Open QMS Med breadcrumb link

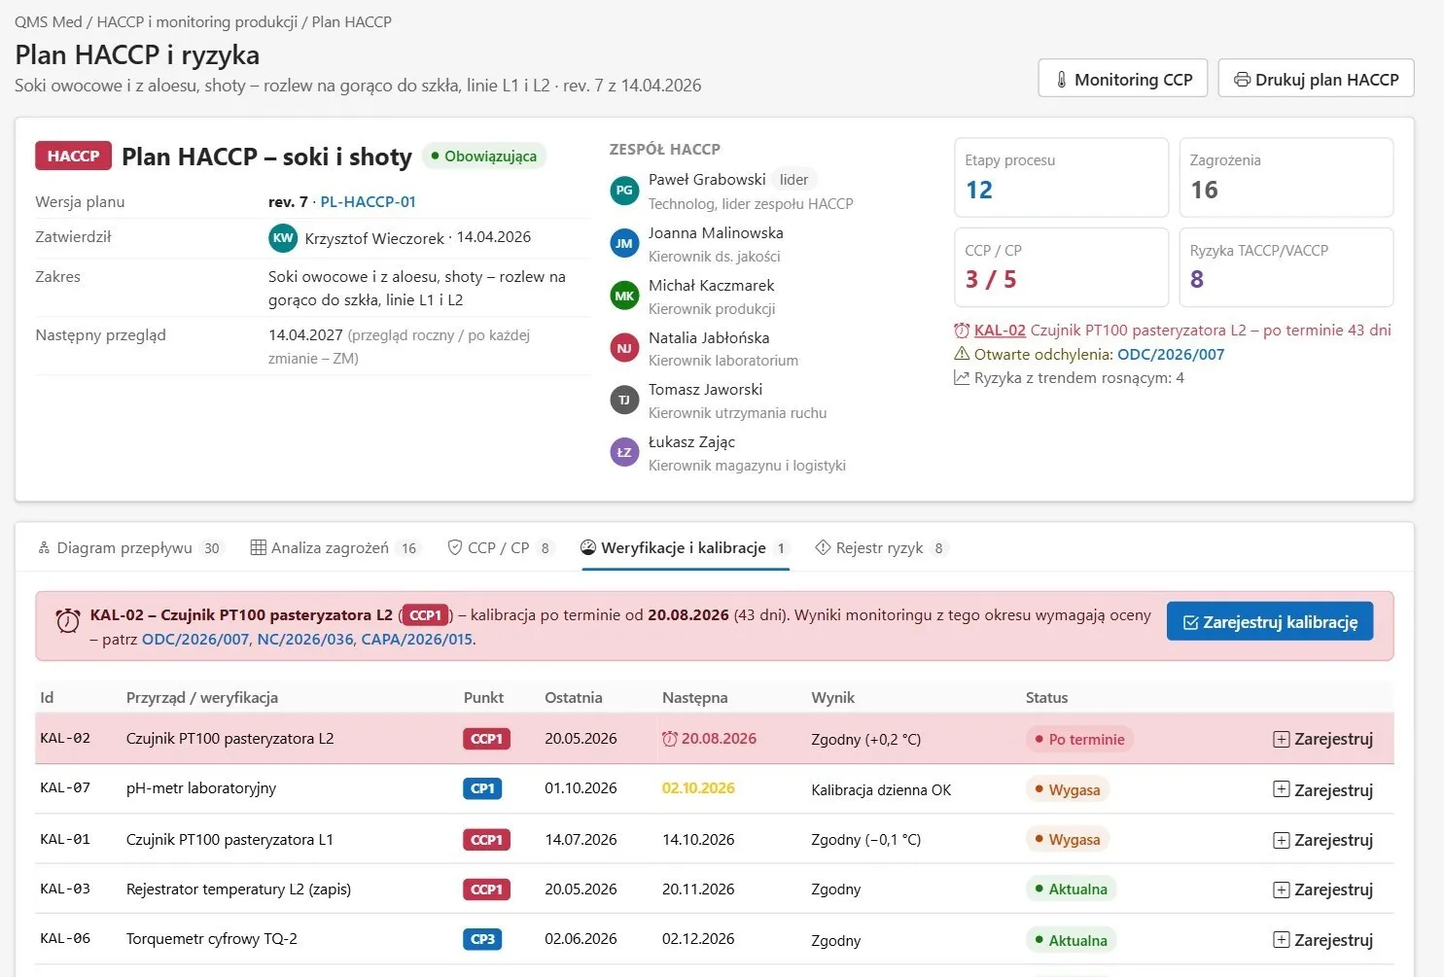[49, 21]
